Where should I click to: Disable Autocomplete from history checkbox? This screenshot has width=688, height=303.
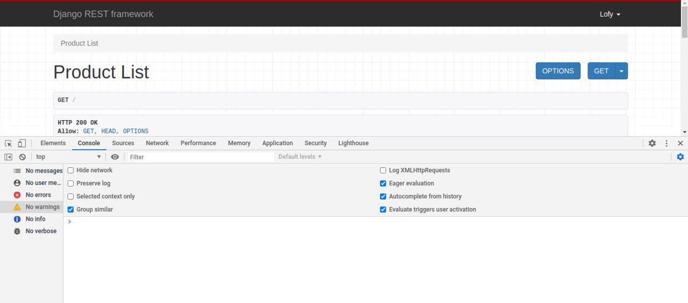[x=383, y=197]
